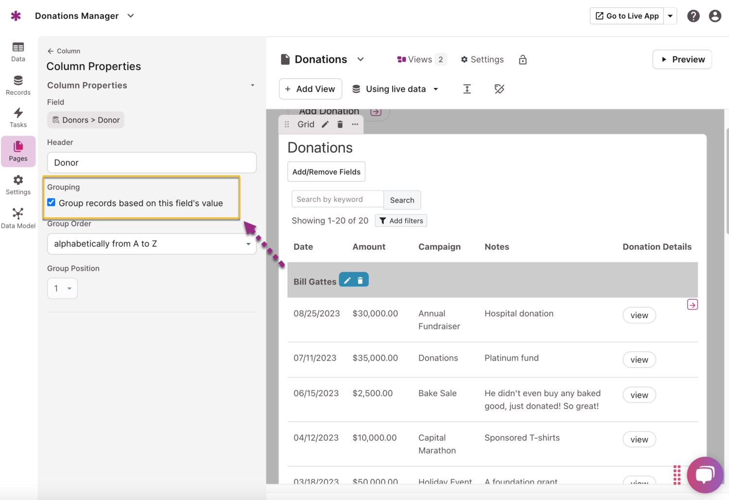
Task: Open the user account profile icon
Action: [x=714, y=16]
